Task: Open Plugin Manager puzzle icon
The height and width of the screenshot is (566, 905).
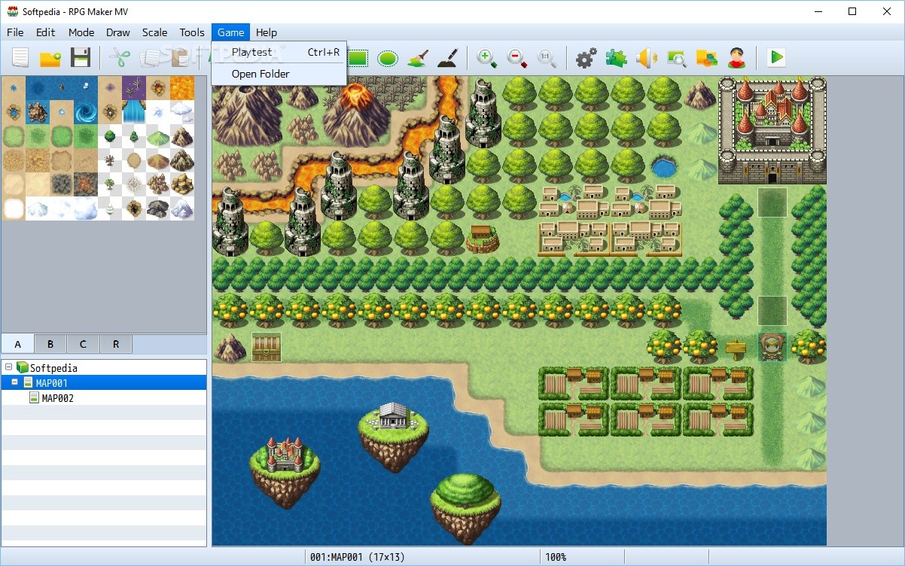Action: pyautogui.click(x=616, y=57)
